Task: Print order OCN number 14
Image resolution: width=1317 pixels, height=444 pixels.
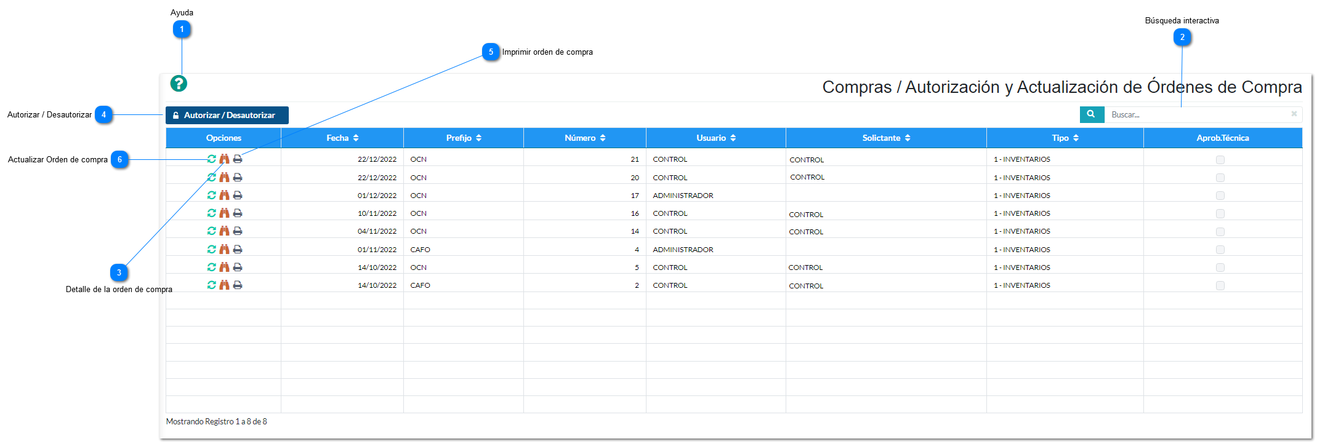Action: (x=238, y=231)
